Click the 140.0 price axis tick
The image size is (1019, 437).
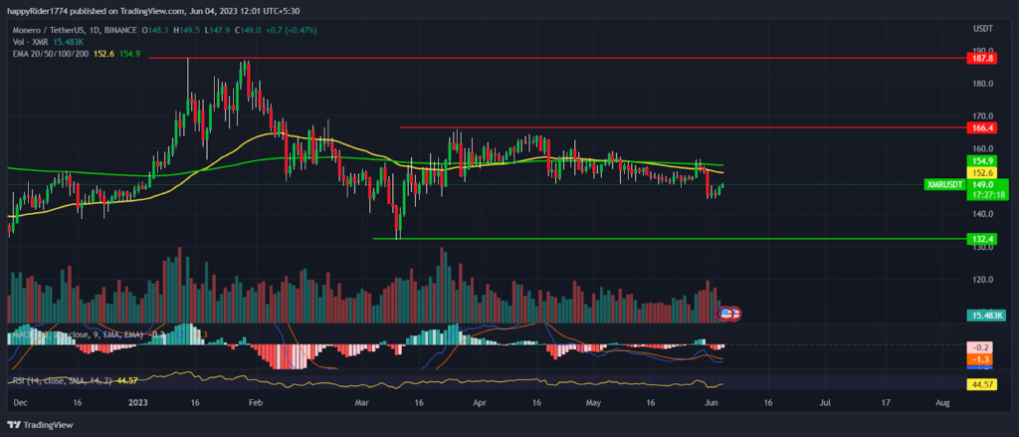point(980,214)
